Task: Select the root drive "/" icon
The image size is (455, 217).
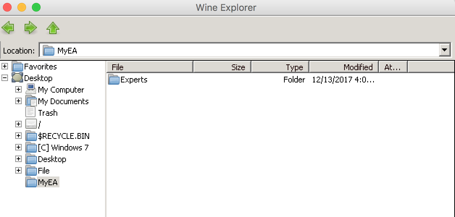Action: tap(31, 124)
